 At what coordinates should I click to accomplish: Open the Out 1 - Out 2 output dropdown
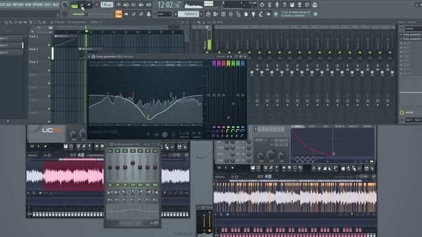click(413, 120)
